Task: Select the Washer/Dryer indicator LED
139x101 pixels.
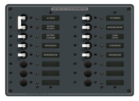Action: [x=102, y=27]
